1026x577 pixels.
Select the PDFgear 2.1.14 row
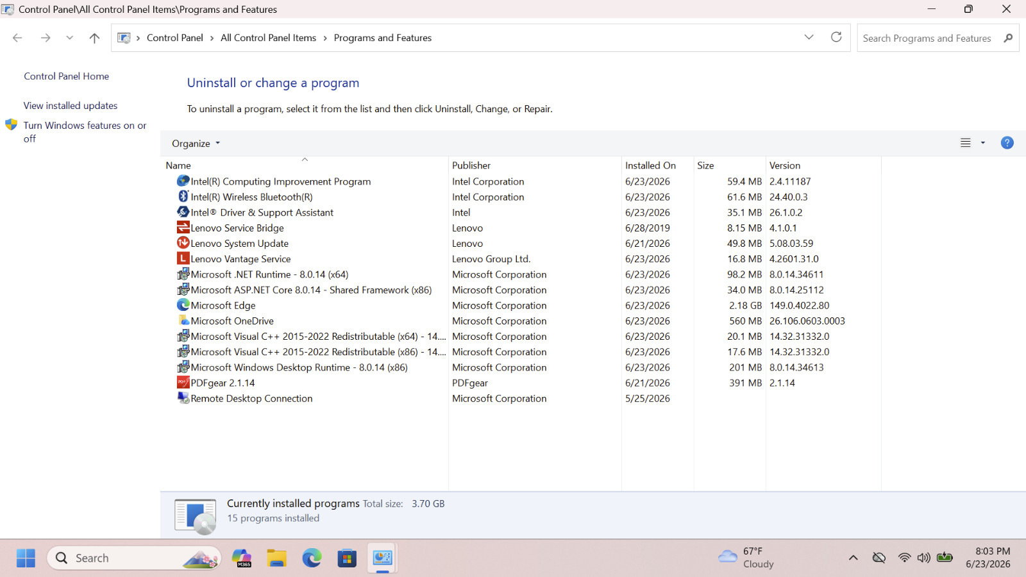[522, 383]
